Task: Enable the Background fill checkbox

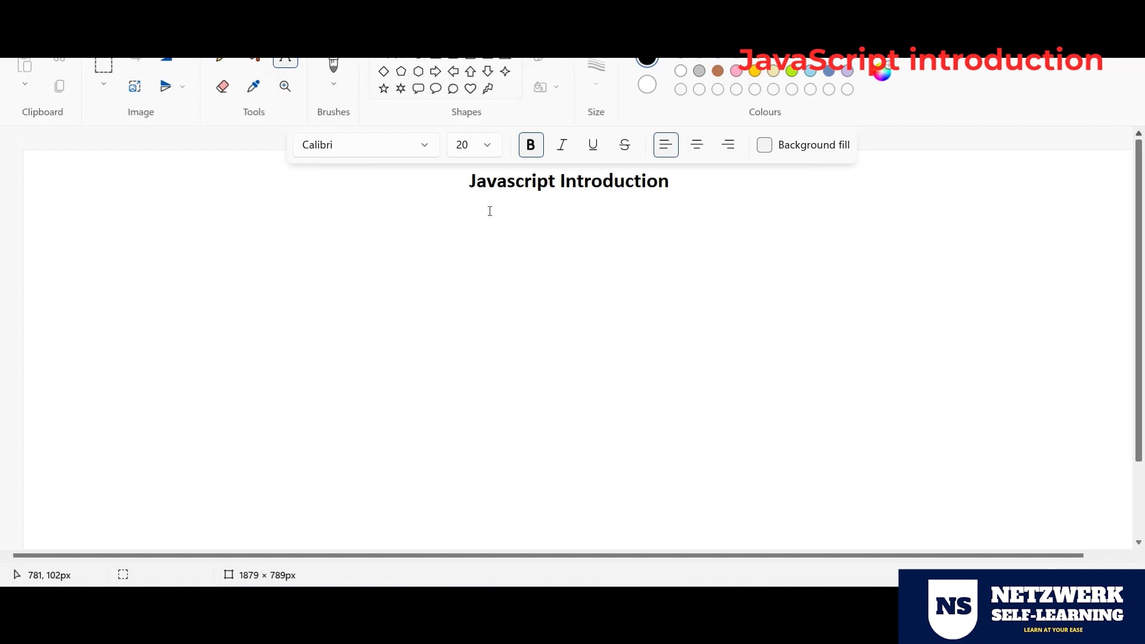Action: tap(765, 145)
